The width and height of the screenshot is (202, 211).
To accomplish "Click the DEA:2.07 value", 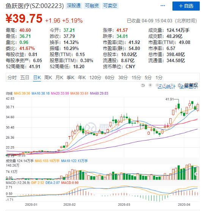I will [53, 183].
